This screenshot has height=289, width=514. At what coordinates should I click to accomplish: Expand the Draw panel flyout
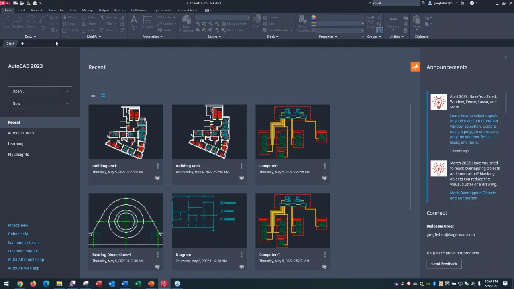[x=30, y=37]
